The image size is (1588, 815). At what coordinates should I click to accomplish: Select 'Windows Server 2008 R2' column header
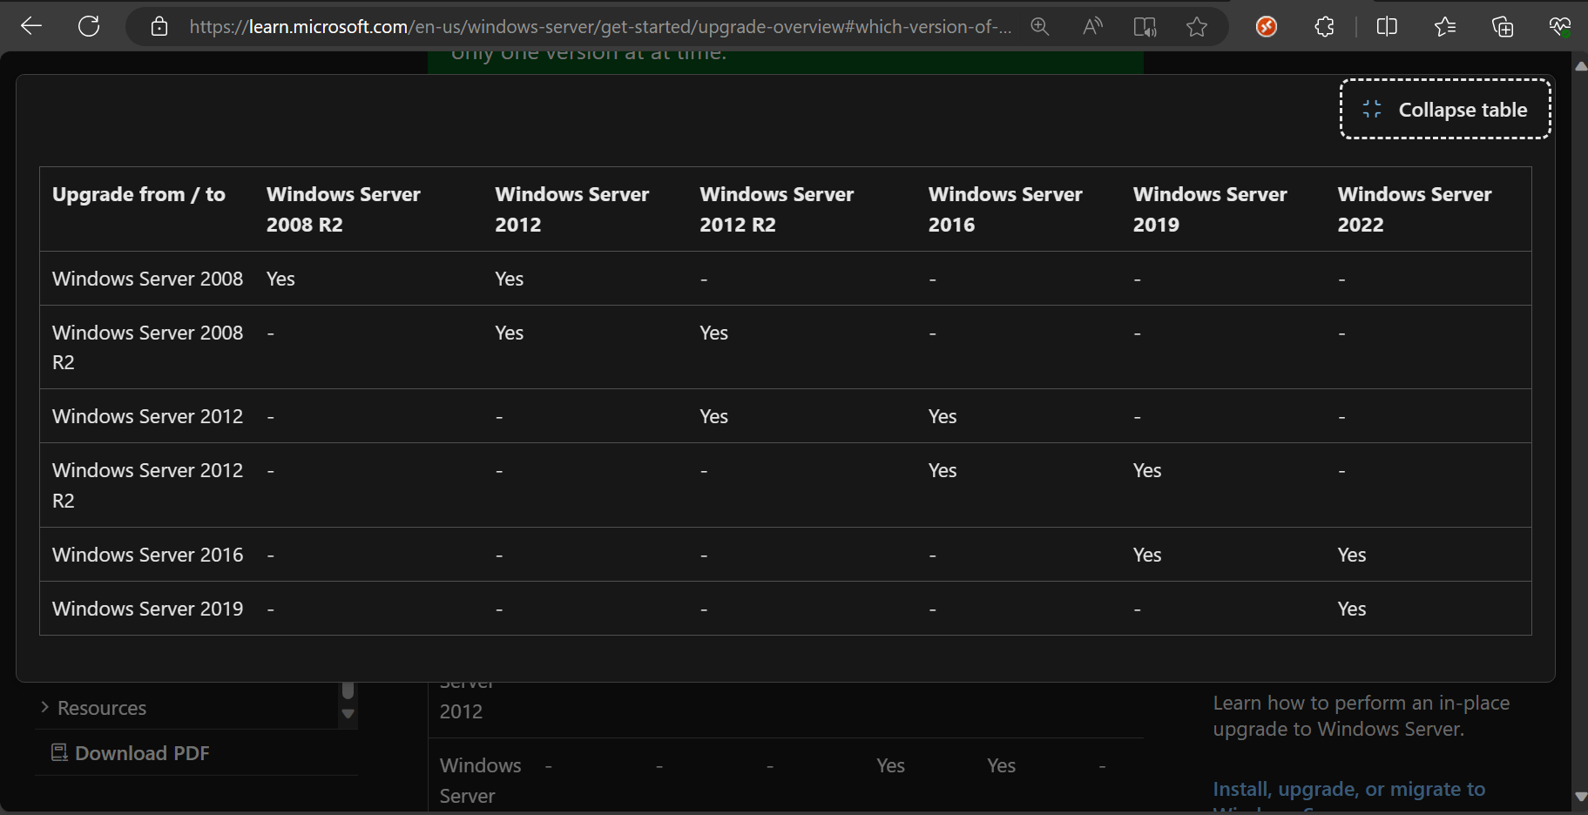point(343,209)
